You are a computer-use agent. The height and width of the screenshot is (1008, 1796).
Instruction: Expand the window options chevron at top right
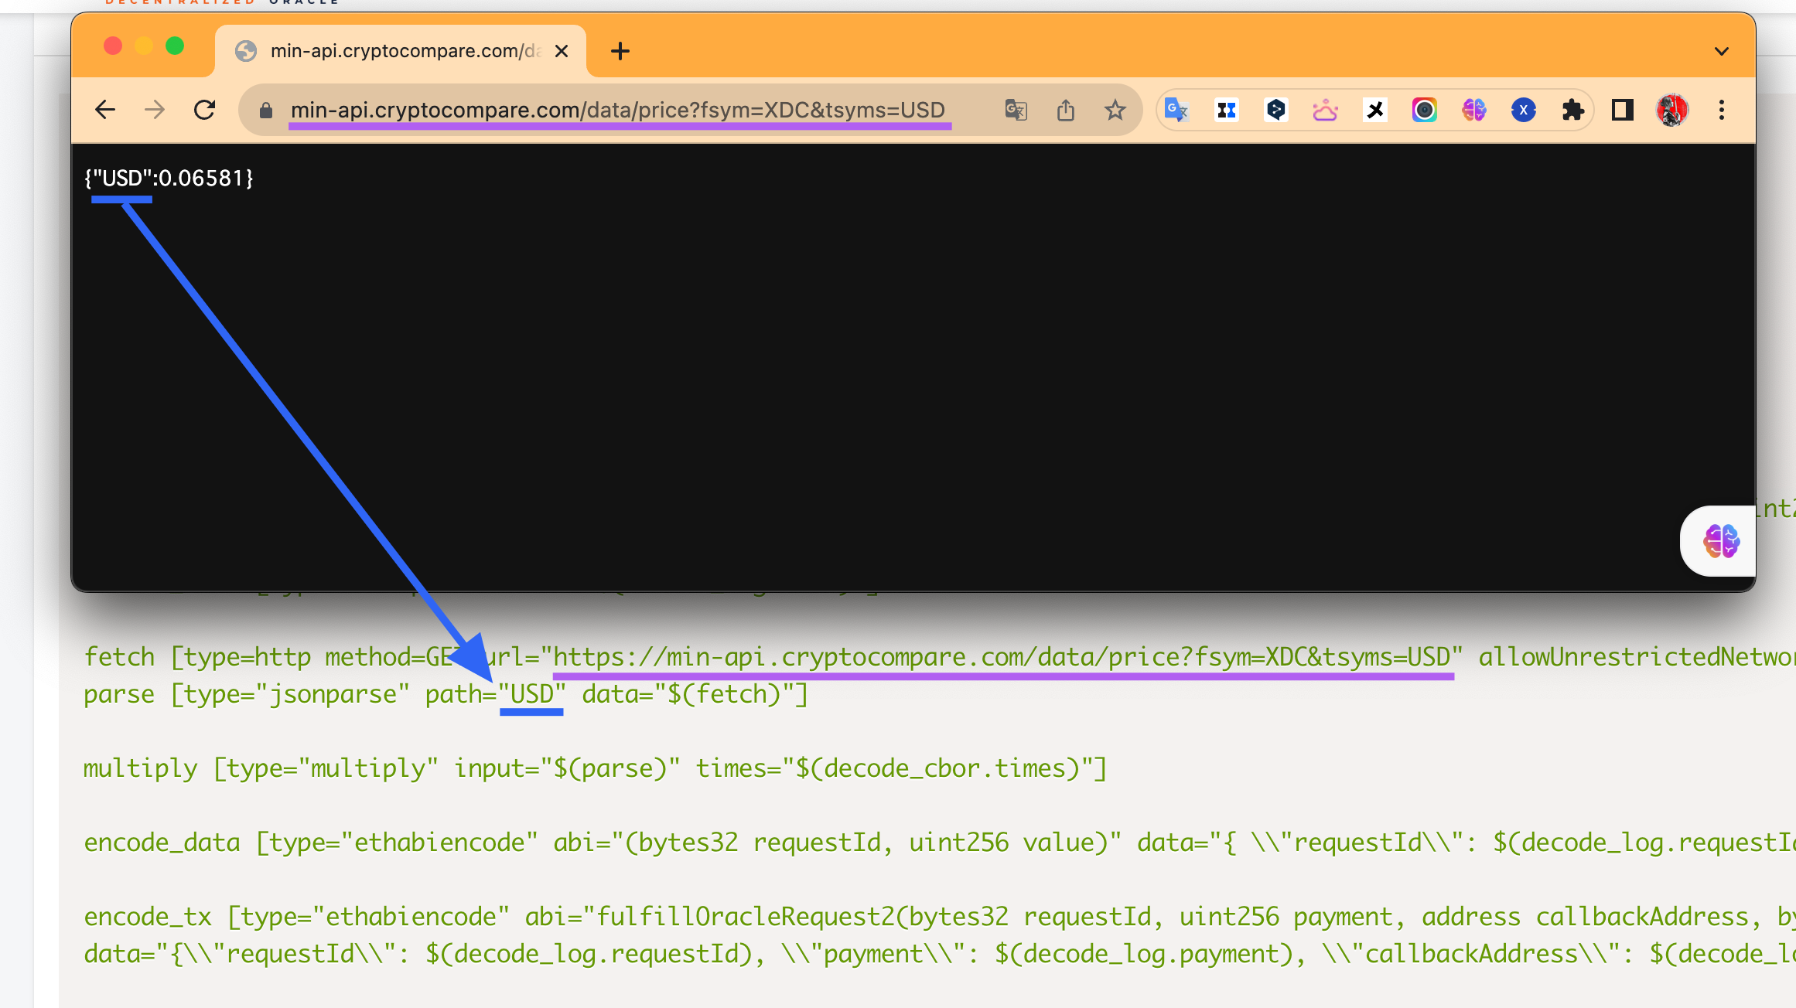1722,50
